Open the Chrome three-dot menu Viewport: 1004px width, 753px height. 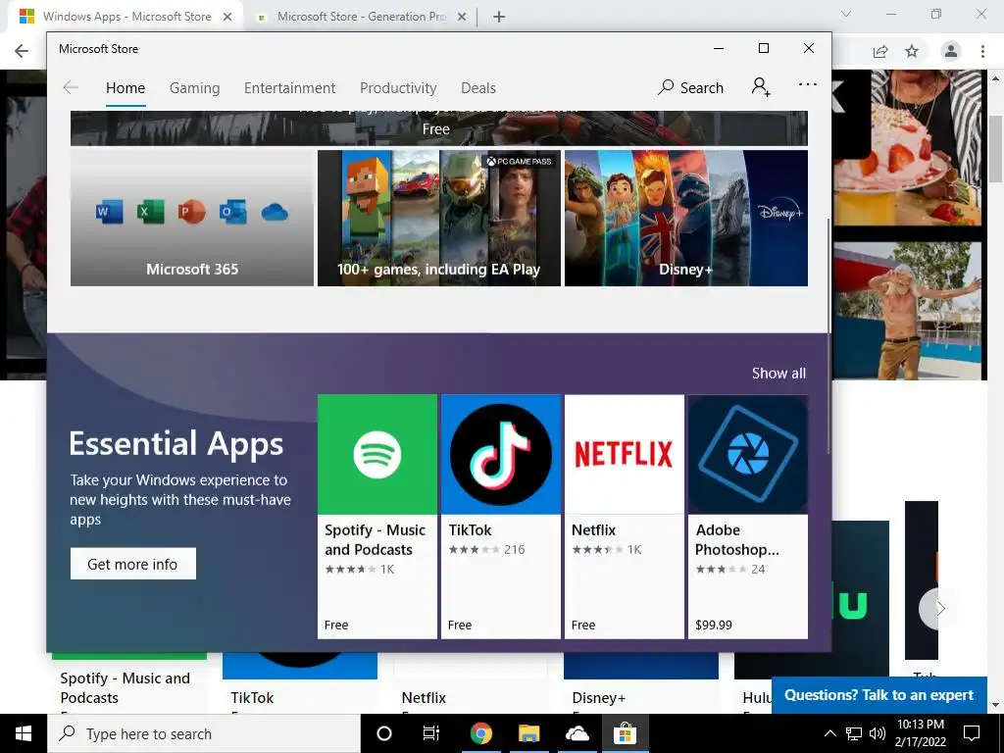[x=982, y=51]
